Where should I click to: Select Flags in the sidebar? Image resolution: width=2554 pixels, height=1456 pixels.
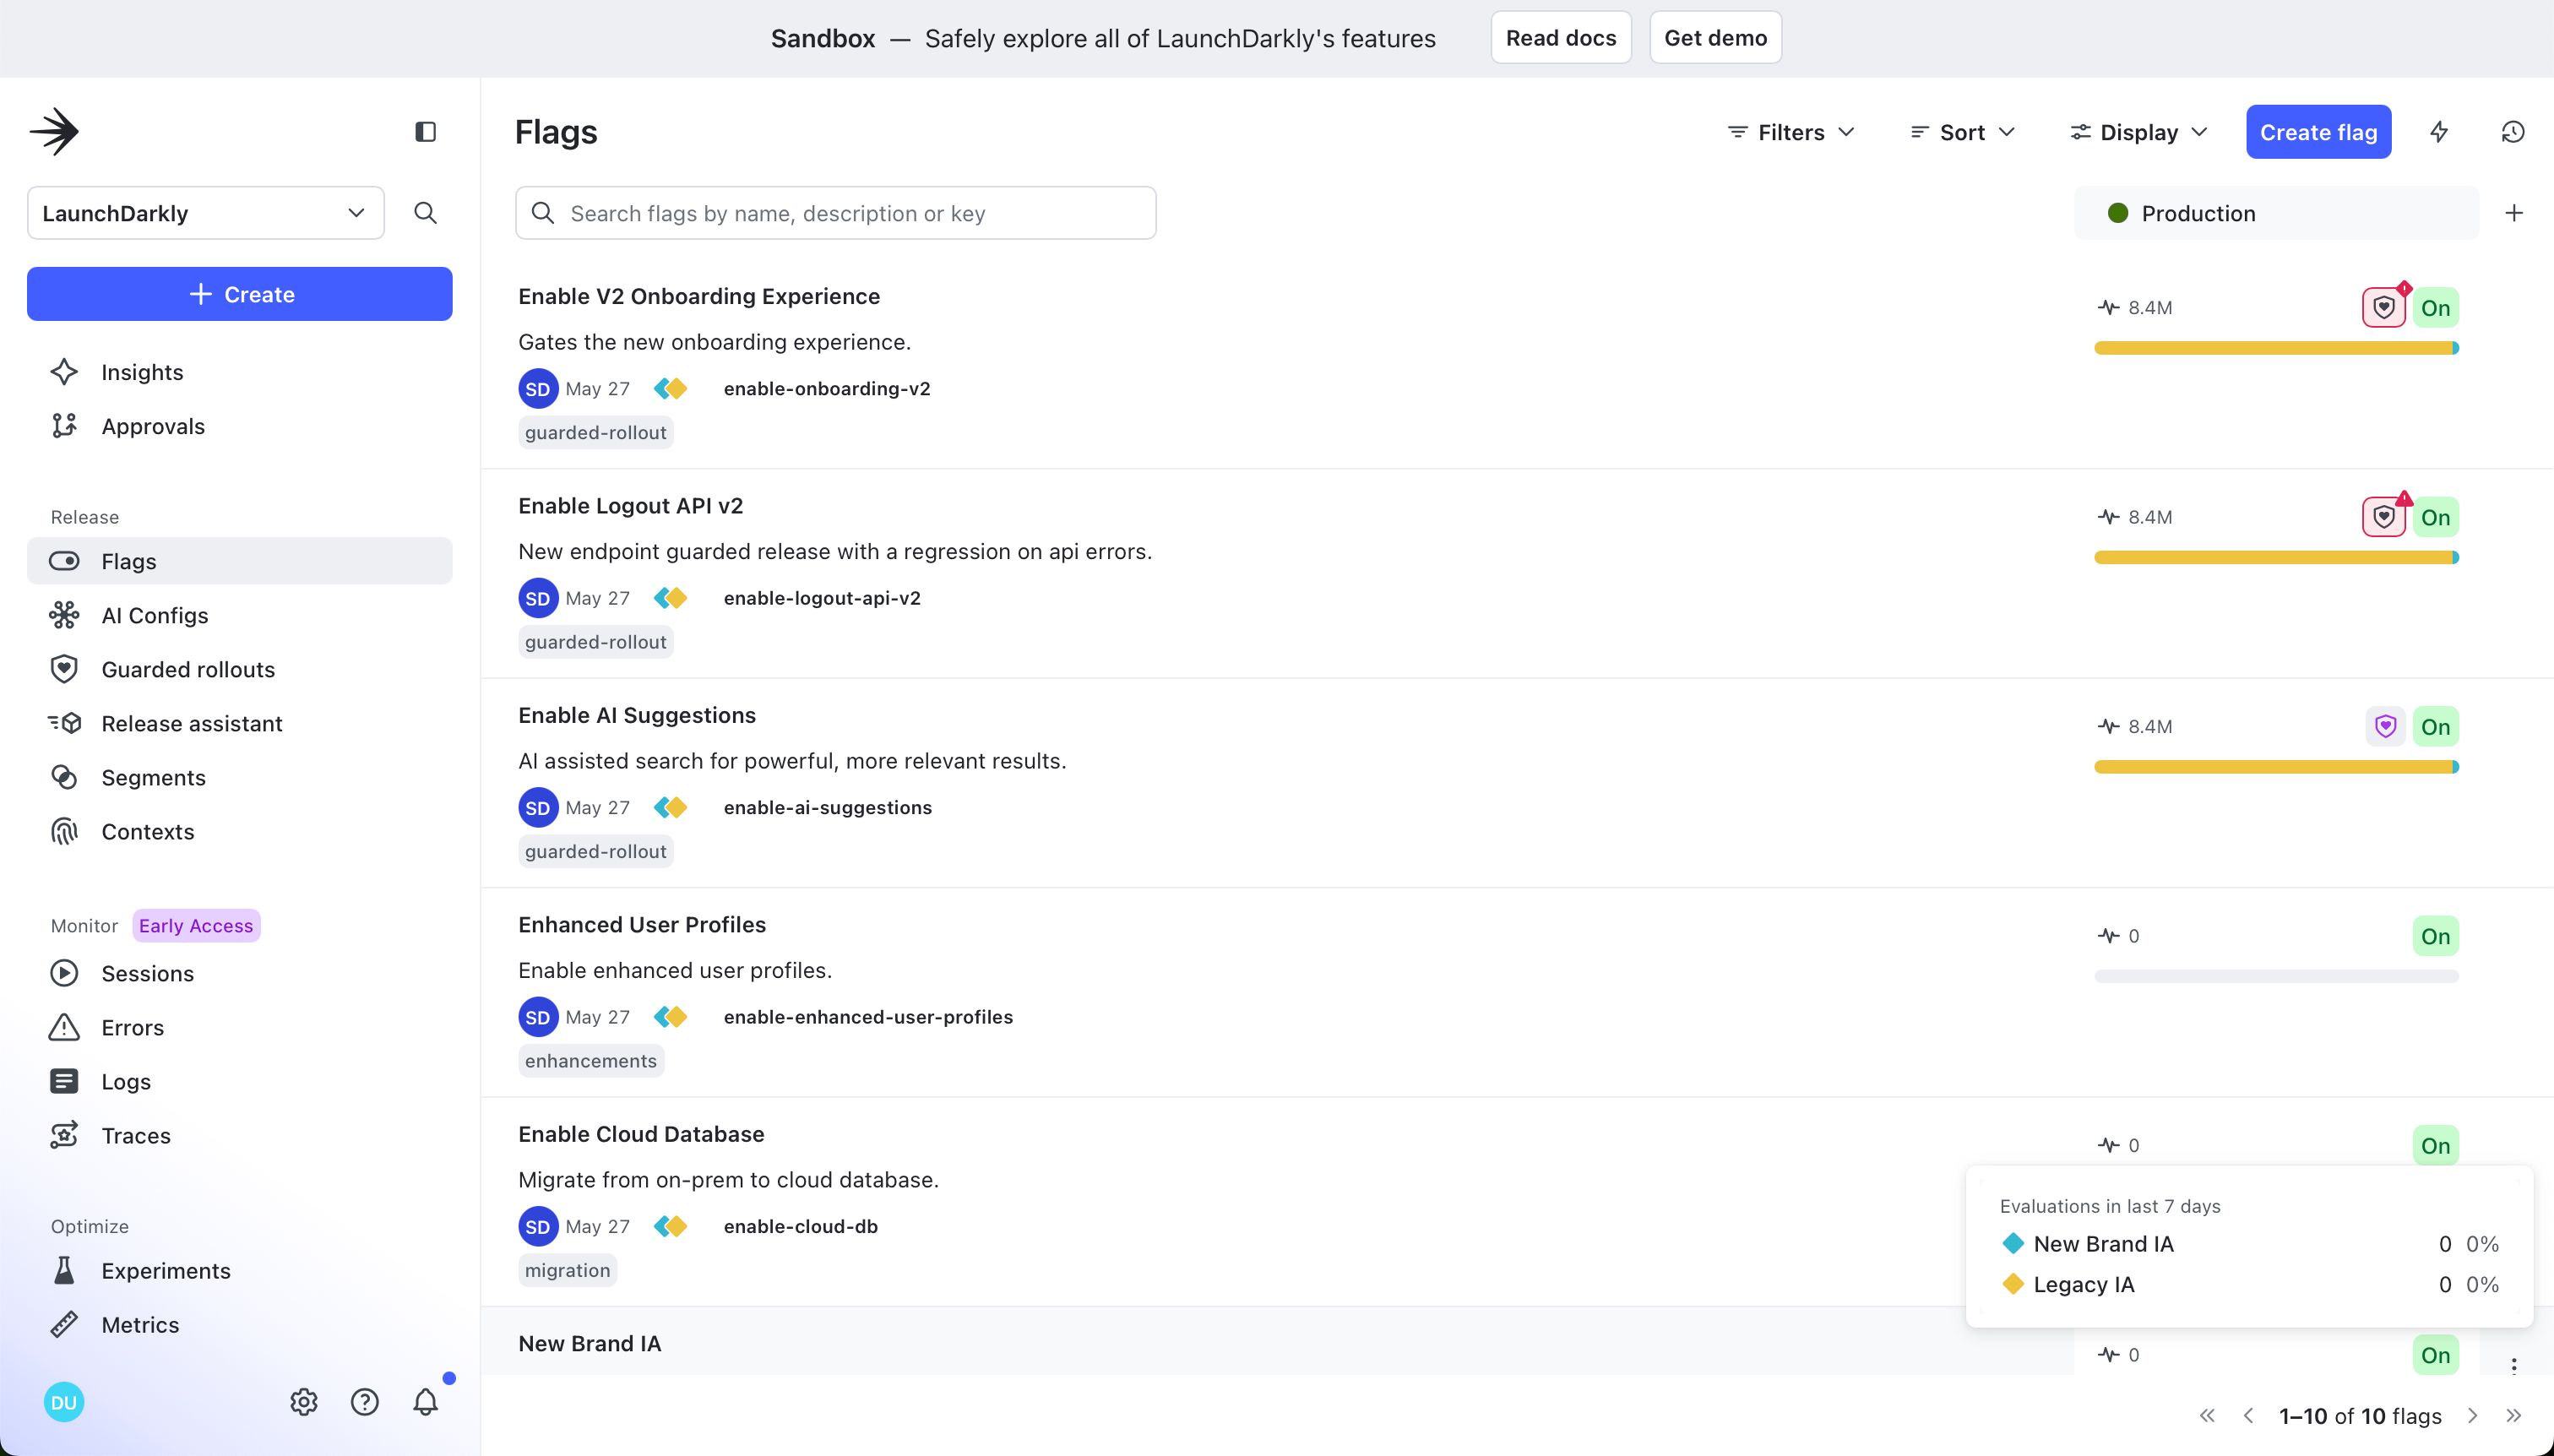pos(240,561)
